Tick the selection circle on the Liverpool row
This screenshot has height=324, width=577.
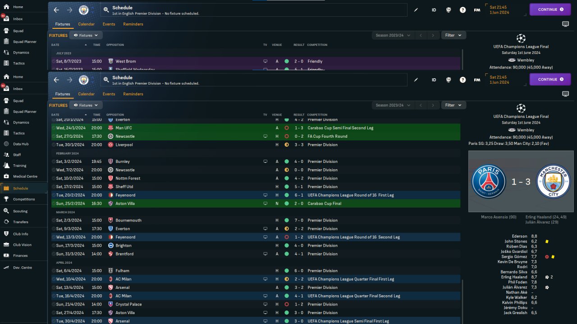pos(54,145)
